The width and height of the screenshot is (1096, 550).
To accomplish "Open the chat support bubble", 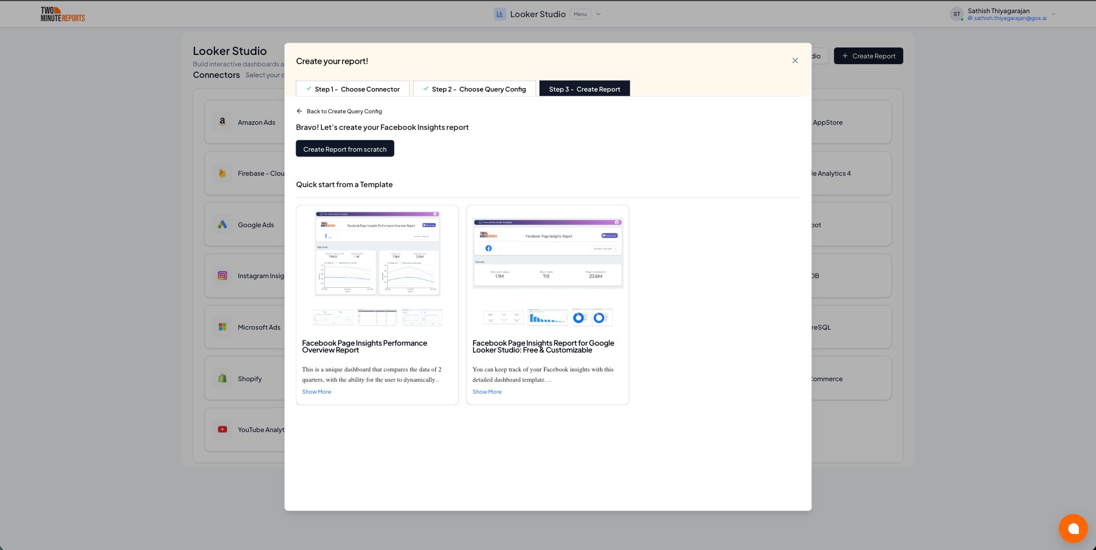I will click(1073, 528).
